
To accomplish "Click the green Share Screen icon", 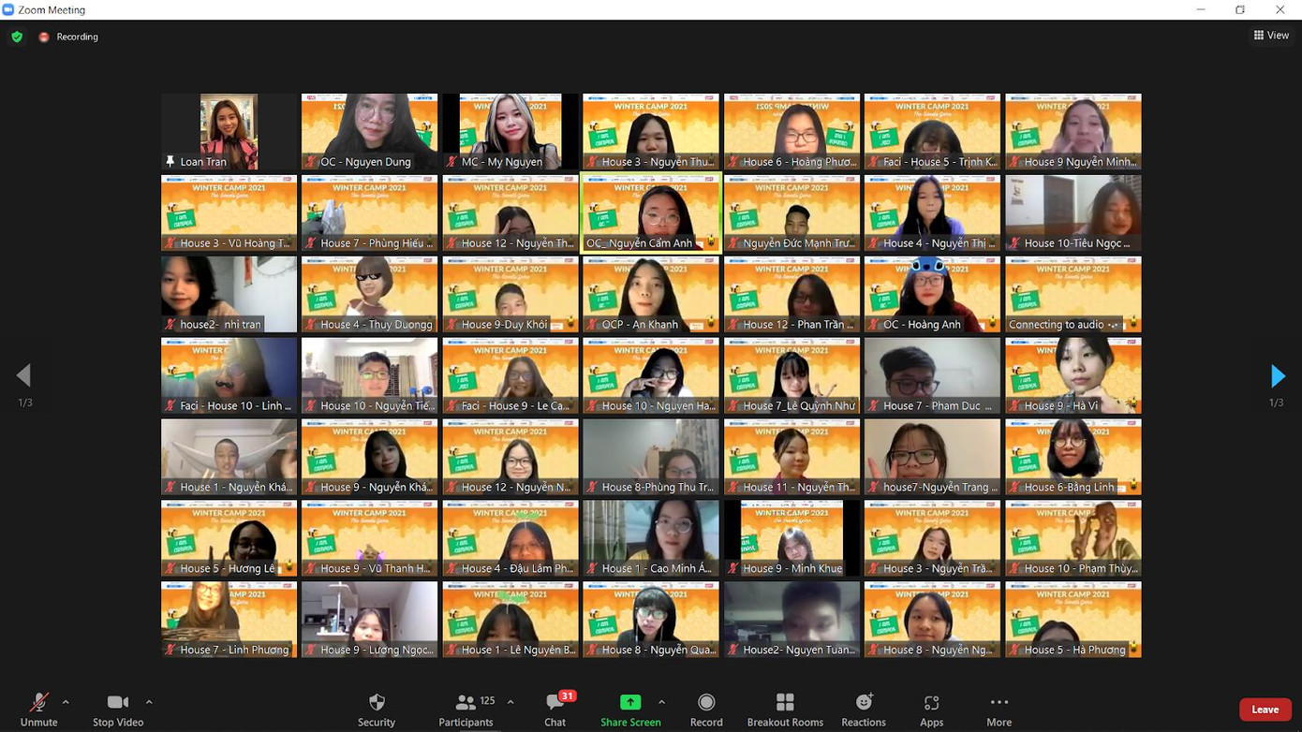I will 630,702.
